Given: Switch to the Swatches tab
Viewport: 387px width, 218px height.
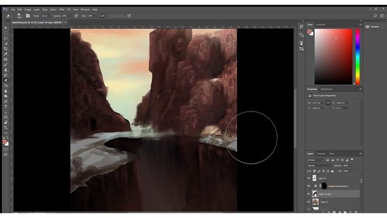Looking at the screenshot, I should (320, 24).
